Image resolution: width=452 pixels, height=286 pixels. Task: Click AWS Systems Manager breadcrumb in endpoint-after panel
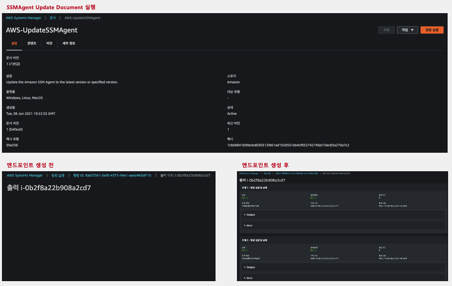point(249,174)
